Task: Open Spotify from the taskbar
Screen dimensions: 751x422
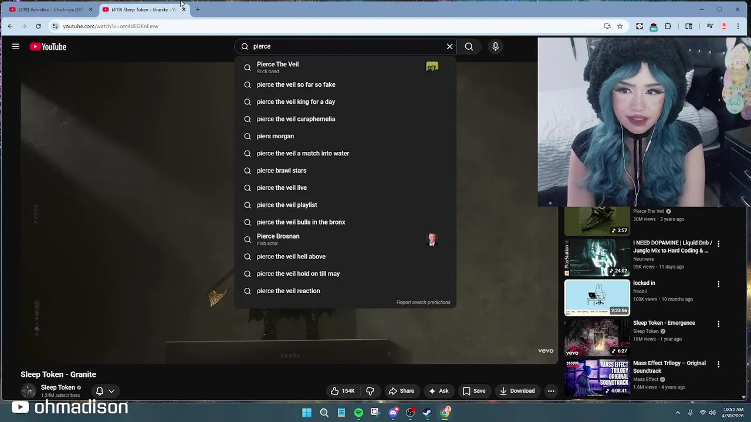Action: [358, 413]
